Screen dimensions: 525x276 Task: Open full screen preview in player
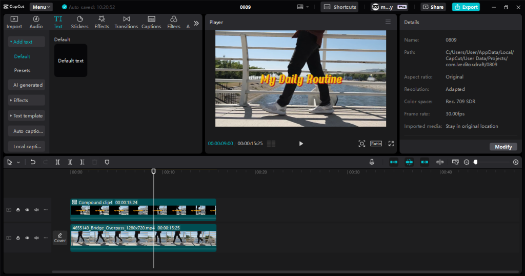391,144
